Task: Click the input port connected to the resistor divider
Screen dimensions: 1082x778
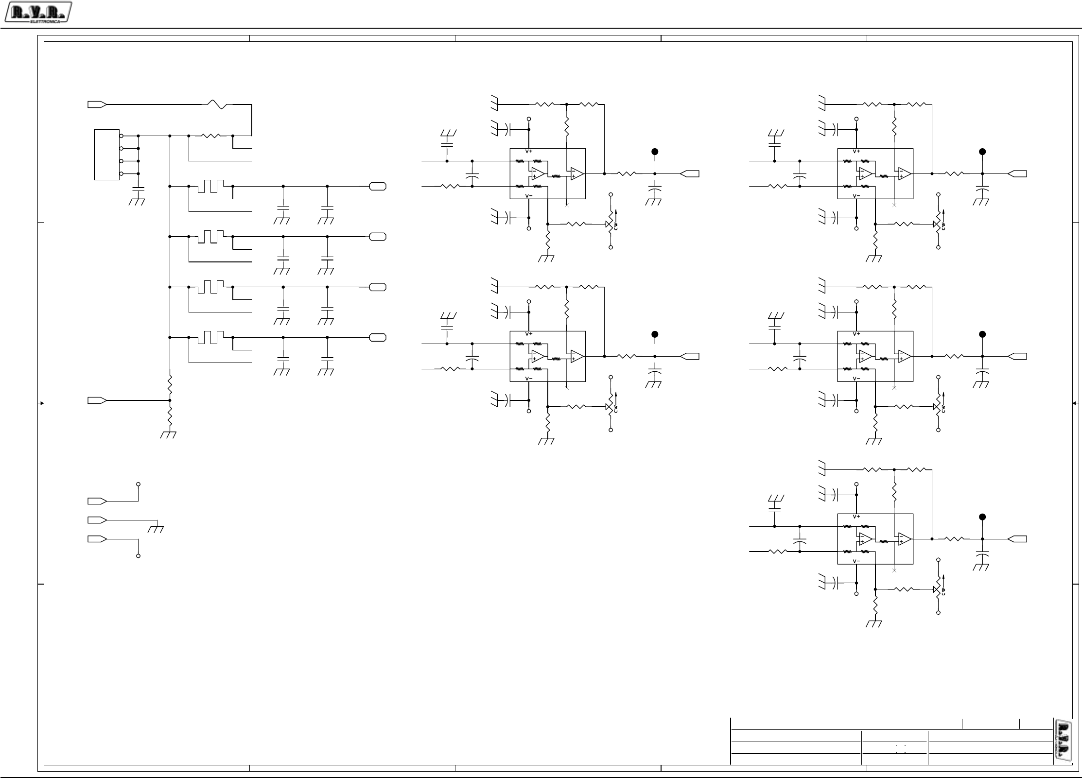Action: coord(97,400)
